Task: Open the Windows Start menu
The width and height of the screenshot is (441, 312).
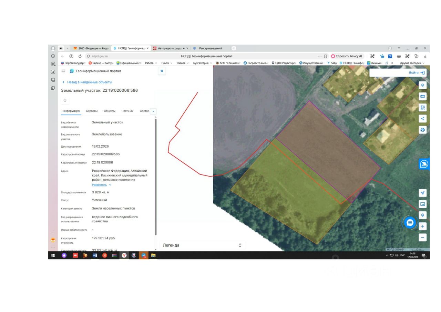Action: [x=53, y=255]
